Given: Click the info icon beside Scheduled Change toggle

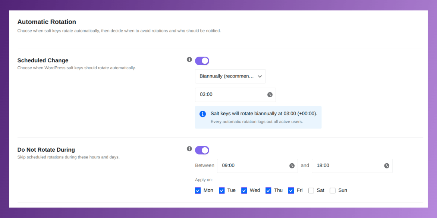Looking at the screenshot, I should (189, 59).
